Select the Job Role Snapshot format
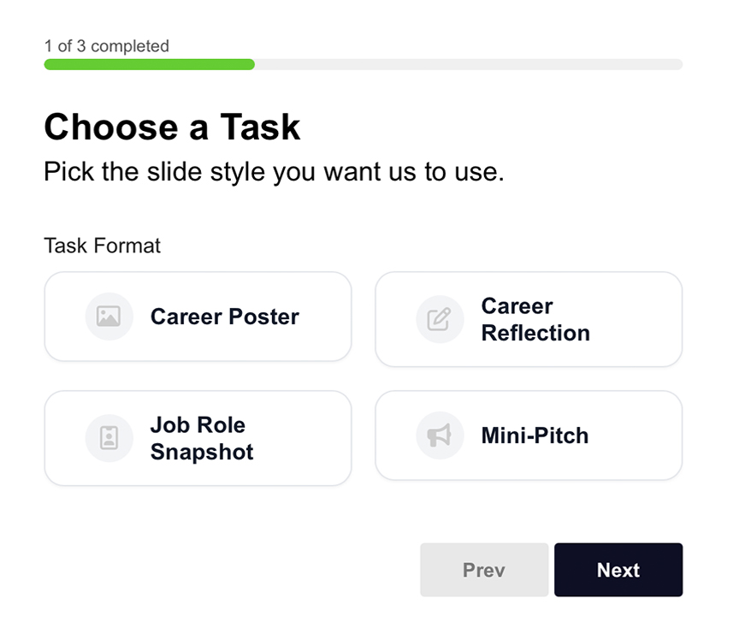 click(x=198, y=438)
